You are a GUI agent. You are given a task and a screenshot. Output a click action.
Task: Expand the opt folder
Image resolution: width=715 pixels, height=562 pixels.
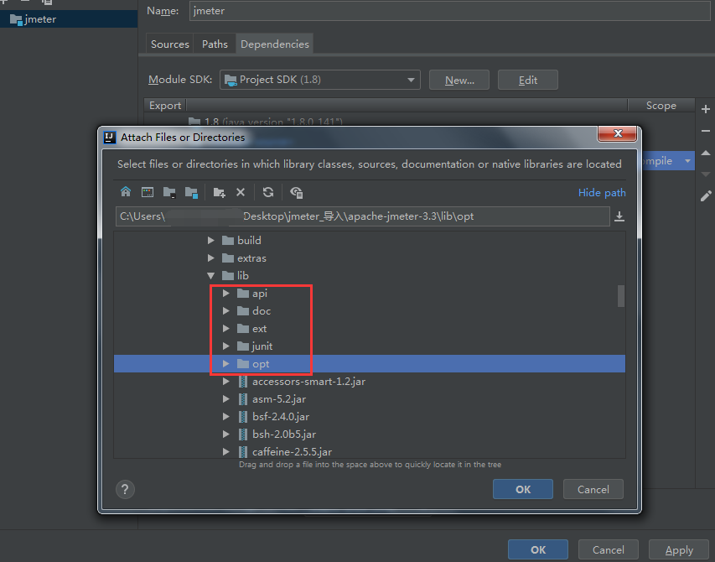[225, 363]
